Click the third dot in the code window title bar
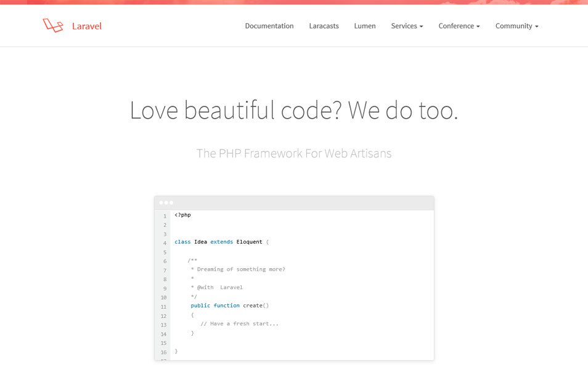The height and width of the screenshot is (369, 588). coord(171,203)
